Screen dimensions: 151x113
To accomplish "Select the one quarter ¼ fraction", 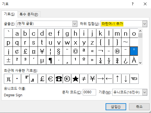I will coord(101,60).
